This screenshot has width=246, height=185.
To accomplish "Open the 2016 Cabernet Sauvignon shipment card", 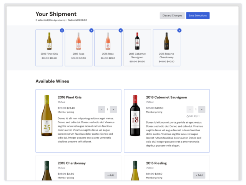I will click(x=137, y=48).
